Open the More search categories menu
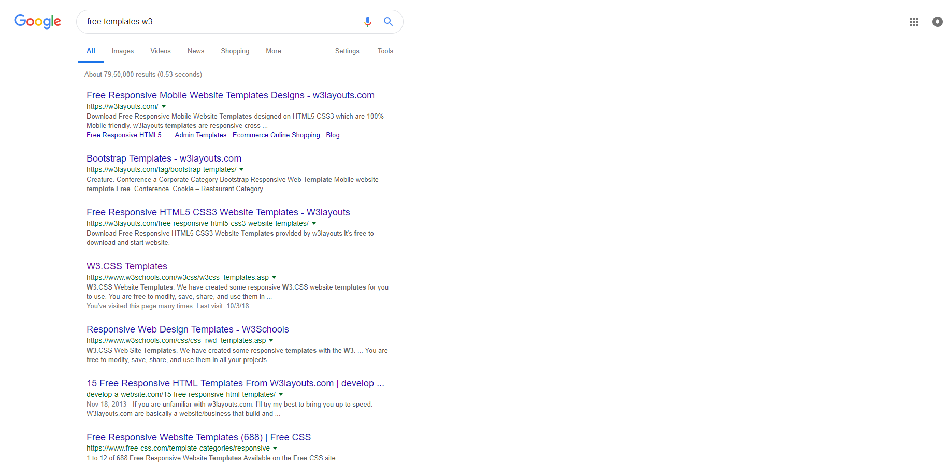948x476 pixels. click(274, 51)
